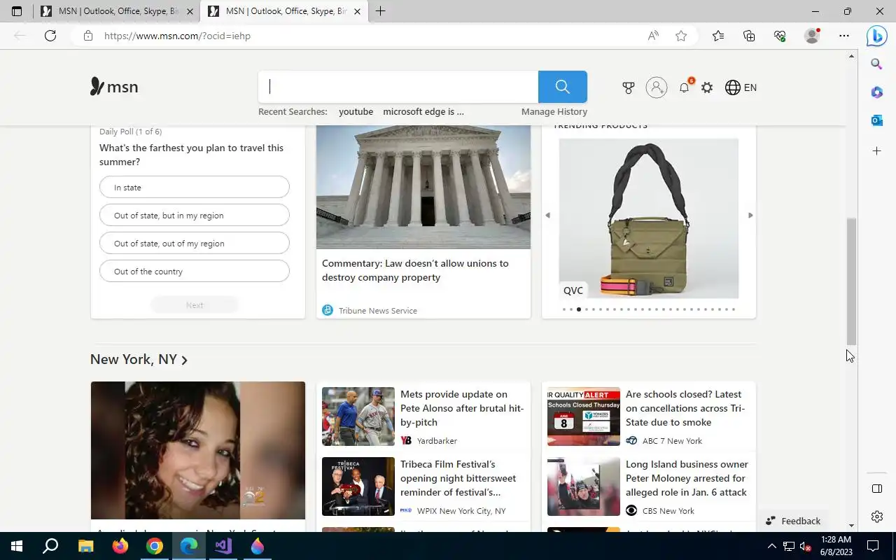Open the tab actions menu icon

pos(17,11)
